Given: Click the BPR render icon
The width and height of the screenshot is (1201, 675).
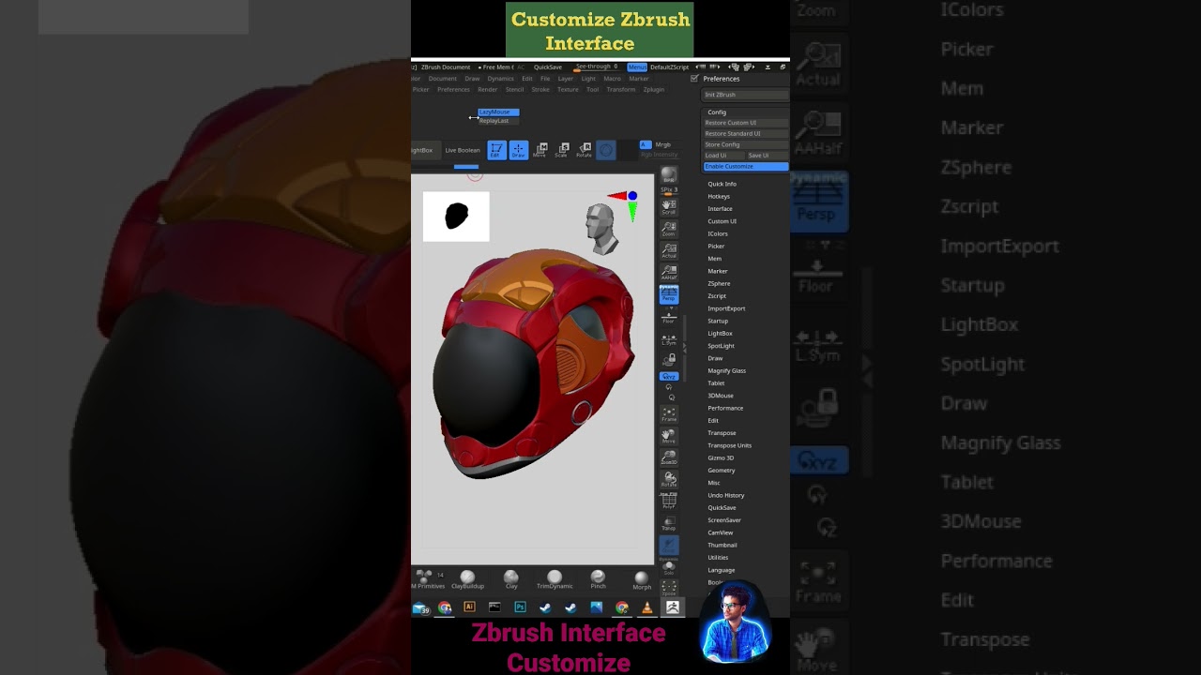Looking at the screenshot, I should pos(669,175).
